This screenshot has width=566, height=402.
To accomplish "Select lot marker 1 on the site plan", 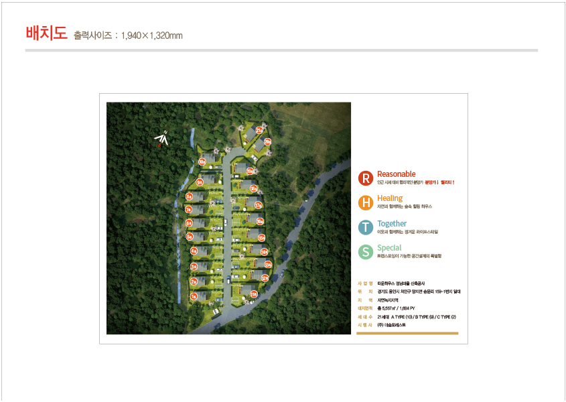I will click(194, 296).
